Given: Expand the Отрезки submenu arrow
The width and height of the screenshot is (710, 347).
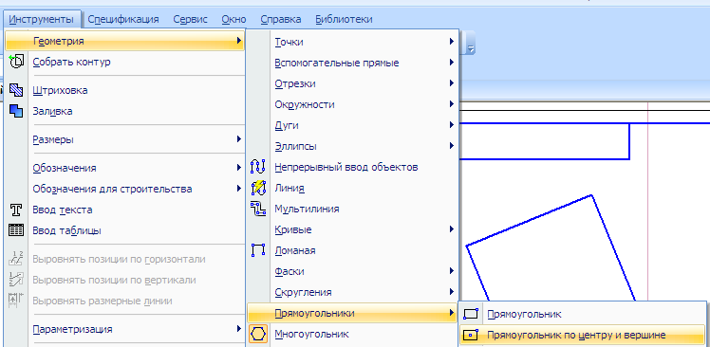Looking at the screenshot, I should pos(452,83).
